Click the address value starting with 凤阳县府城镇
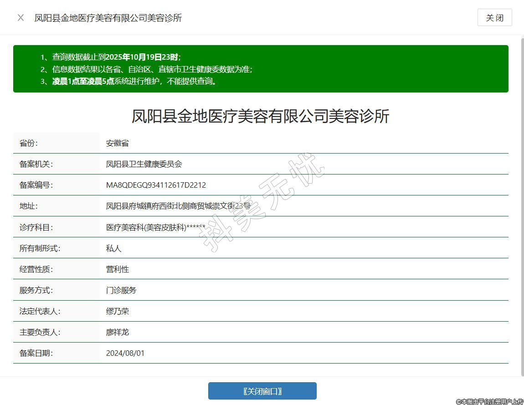The image size is (524, 405). point(178,206)
